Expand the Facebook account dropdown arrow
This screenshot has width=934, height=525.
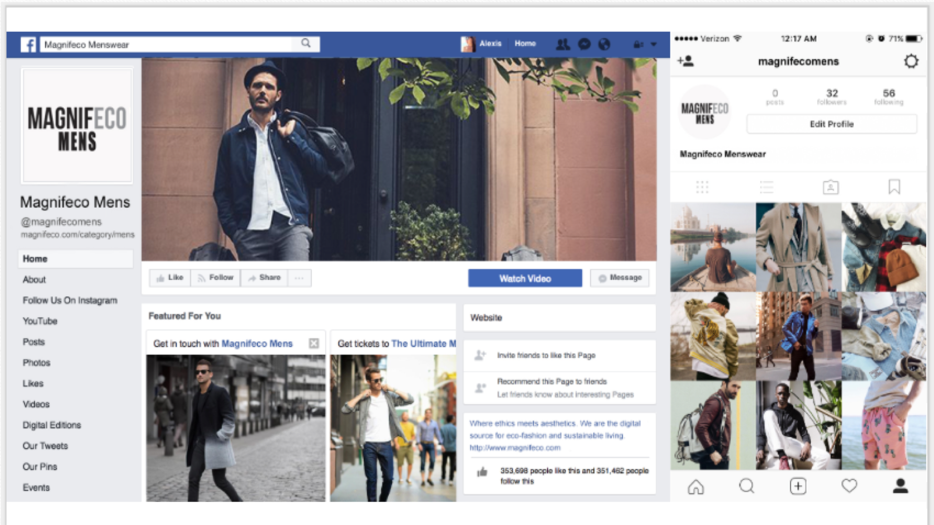coord(654,44)
